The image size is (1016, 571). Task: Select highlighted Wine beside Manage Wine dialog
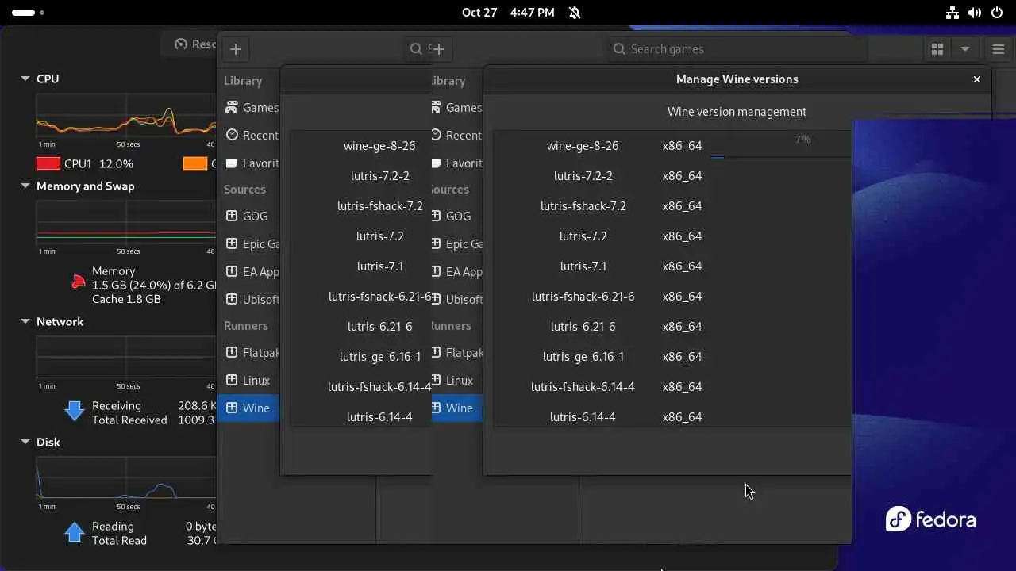457,408
